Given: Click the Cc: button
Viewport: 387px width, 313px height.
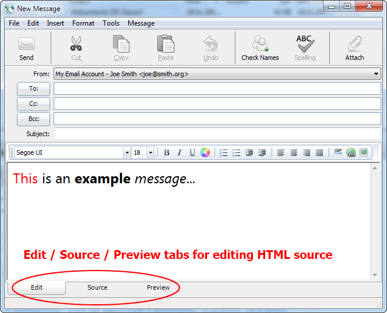Looking at the screenshot, I should coord(33,104).
